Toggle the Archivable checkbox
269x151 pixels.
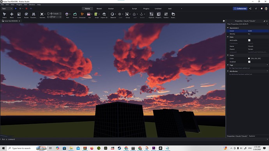pyautogui.click(x=249, y=40)
